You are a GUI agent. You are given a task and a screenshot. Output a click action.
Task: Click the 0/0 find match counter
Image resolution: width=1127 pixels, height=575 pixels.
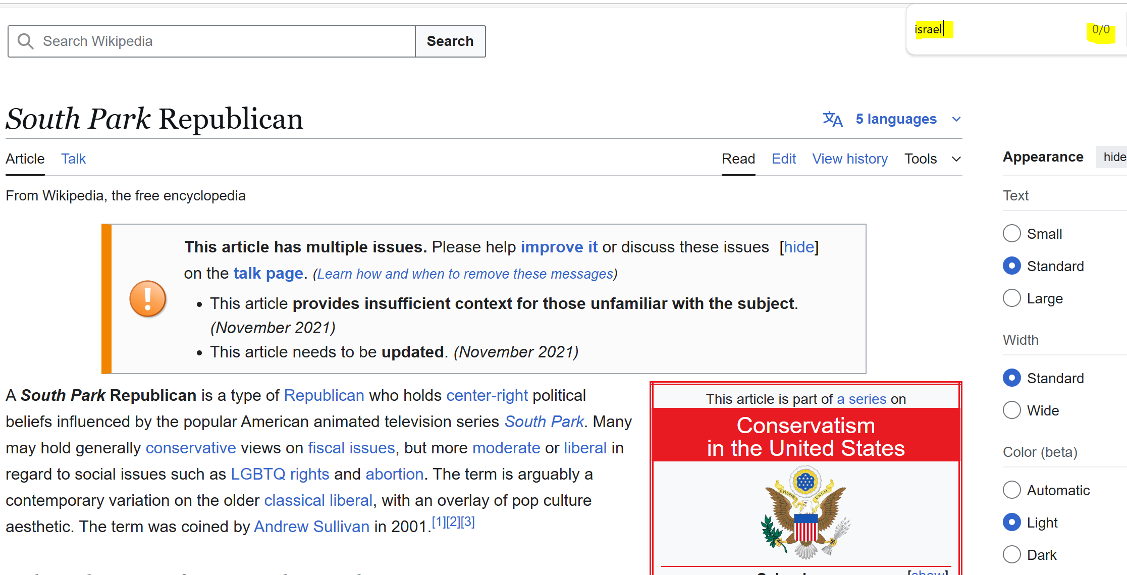1101,29
